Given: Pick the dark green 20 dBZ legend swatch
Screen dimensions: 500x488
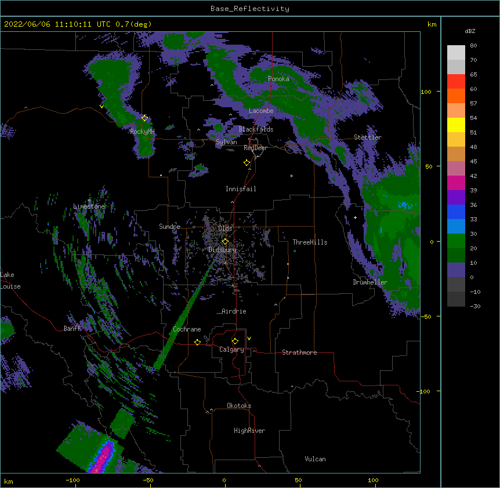Looking at the screenshot, I should pyautogui.click(x=456, y=256).
